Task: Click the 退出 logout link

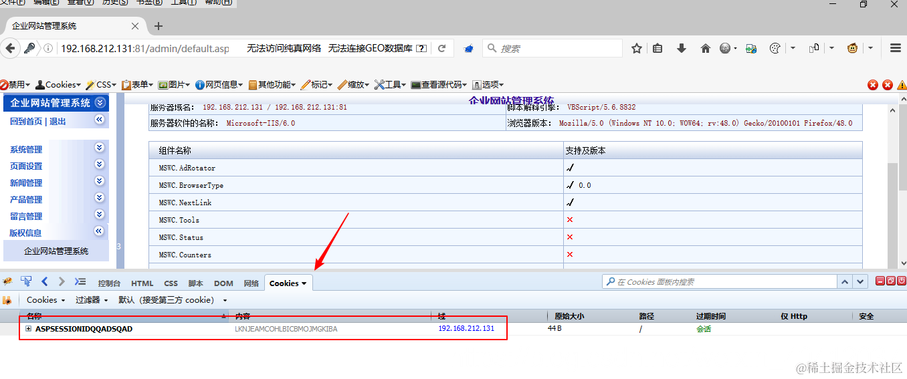Action: [x=58, y=122]
